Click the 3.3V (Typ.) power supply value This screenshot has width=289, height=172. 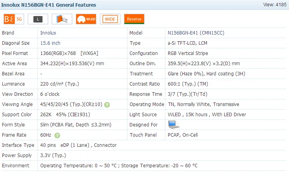click(x=53, y=156)
